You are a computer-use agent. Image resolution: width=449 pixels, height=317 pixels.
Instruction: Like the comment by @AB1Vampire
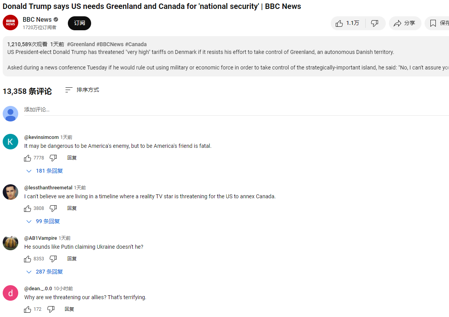coord(28,259)
